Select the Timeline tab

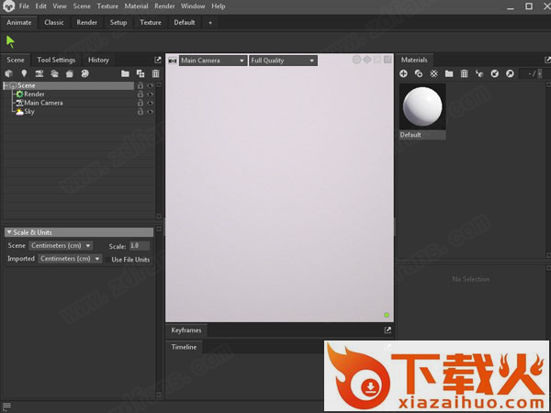coord(184,347)
